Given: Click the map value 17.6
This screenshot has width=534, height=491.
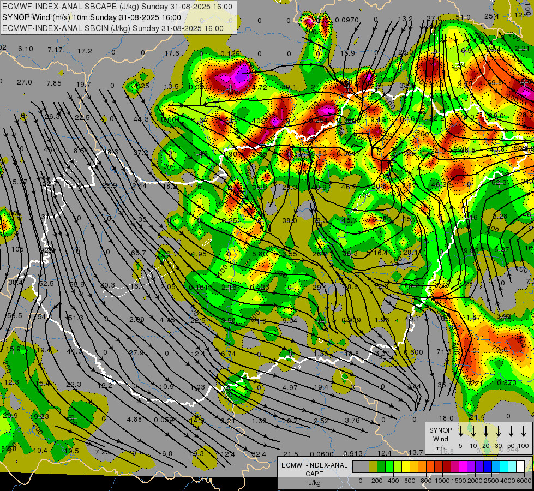Looking at the screenshot, I should (x=172, y=53).
